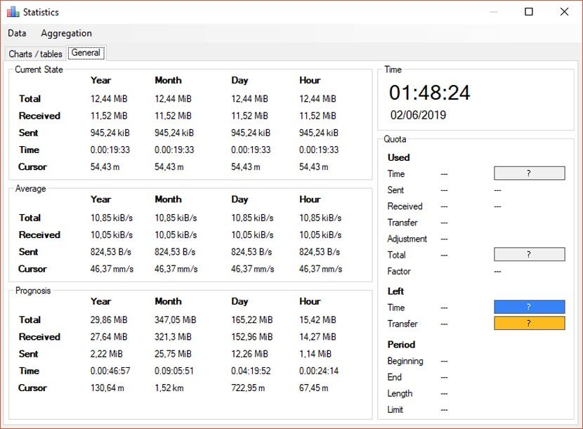583x429 pixels.
Task: Click Prognosis Month Total 347,05 MiB
Action: point(176,319)
